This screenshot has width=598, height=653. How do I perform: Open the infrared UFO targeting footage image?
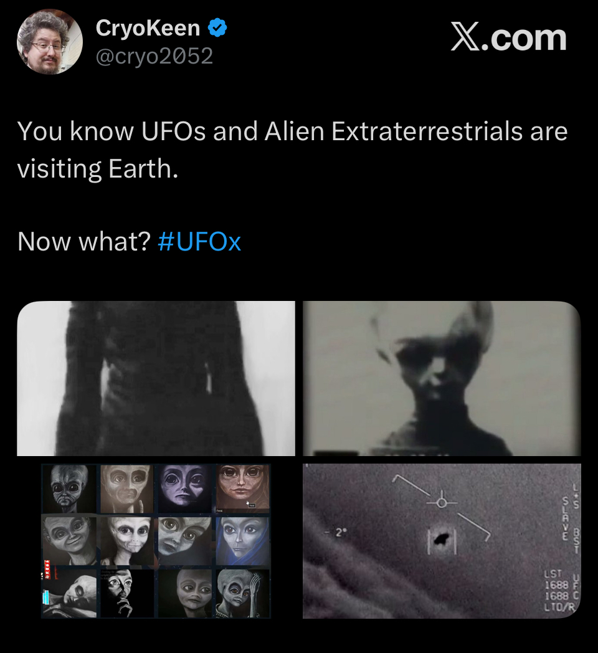pos(442,541)
